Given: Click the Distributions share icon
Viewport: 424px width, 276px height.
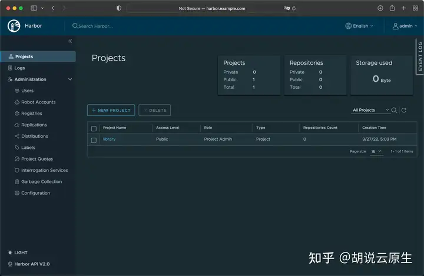Looking at the screenshot, I should click(x=17, y=136).
